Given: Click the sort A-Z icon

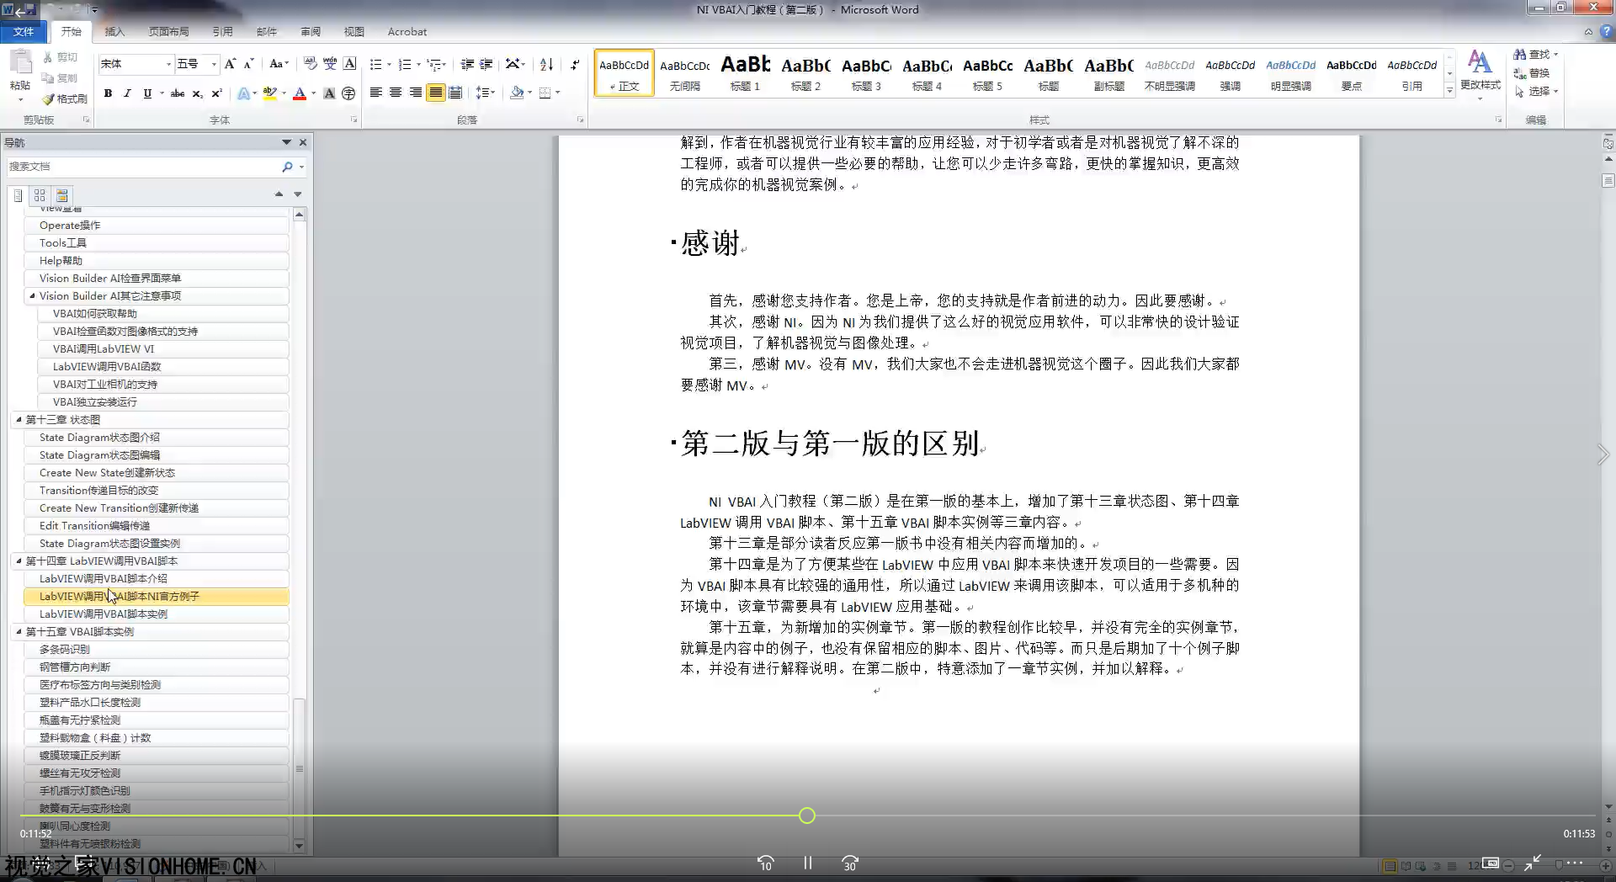Looking at the screenshot, I should pos(546,64).
